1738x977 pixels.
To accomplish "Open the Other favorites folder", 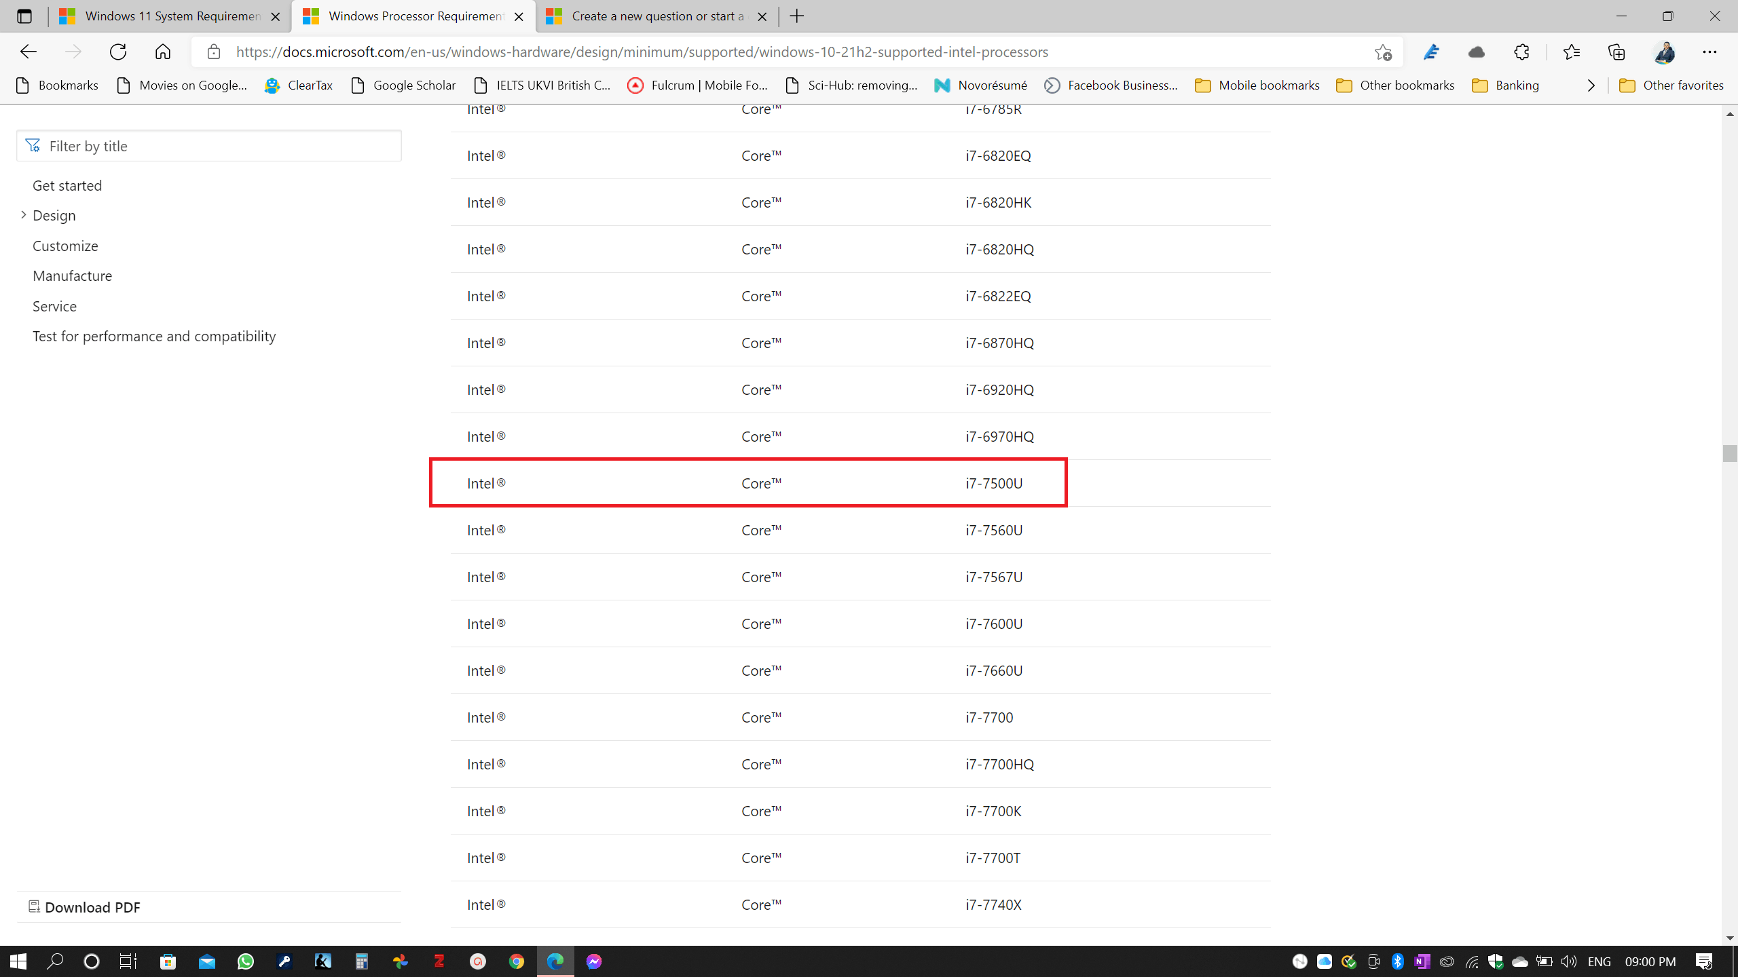I will tap(1671, 85).
